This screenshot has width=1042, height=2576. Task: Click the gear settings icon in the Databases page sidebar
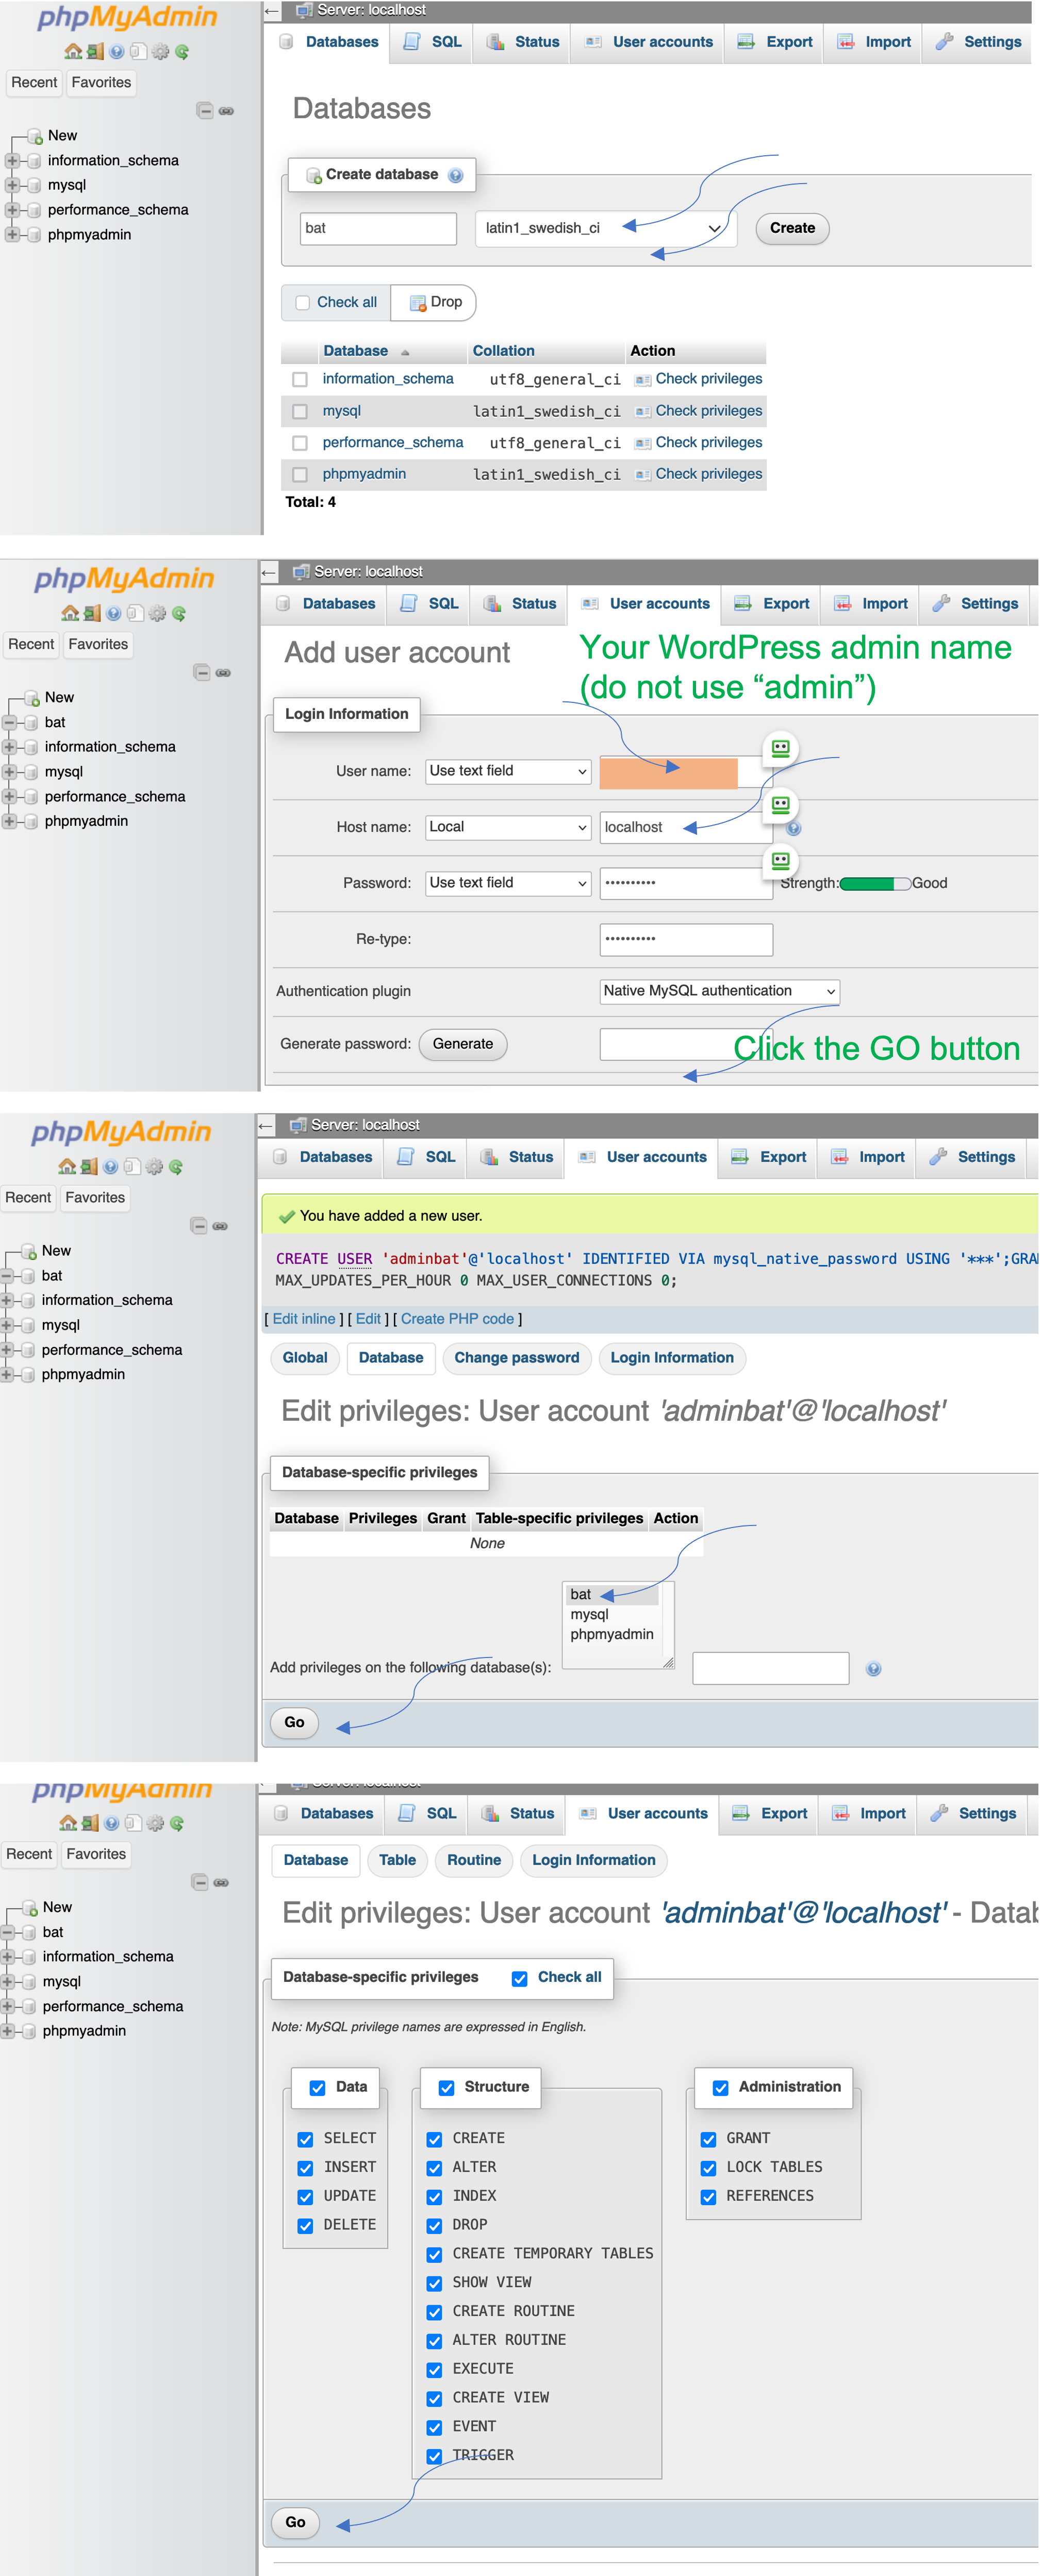[160, 52]
